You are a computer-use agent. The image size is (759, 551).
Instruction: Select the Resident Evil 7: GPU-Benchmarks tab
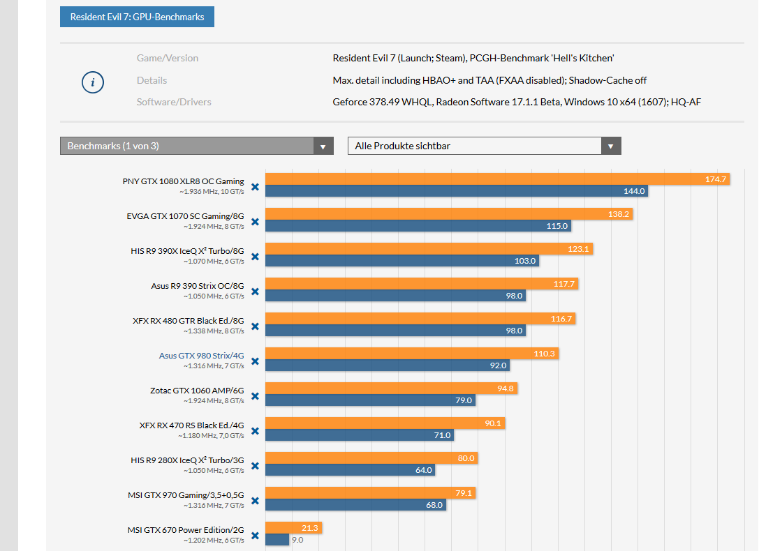[x=137, y=17]
